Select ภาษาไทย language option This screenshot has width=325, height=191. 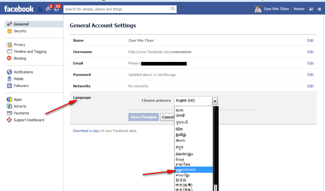183,164
